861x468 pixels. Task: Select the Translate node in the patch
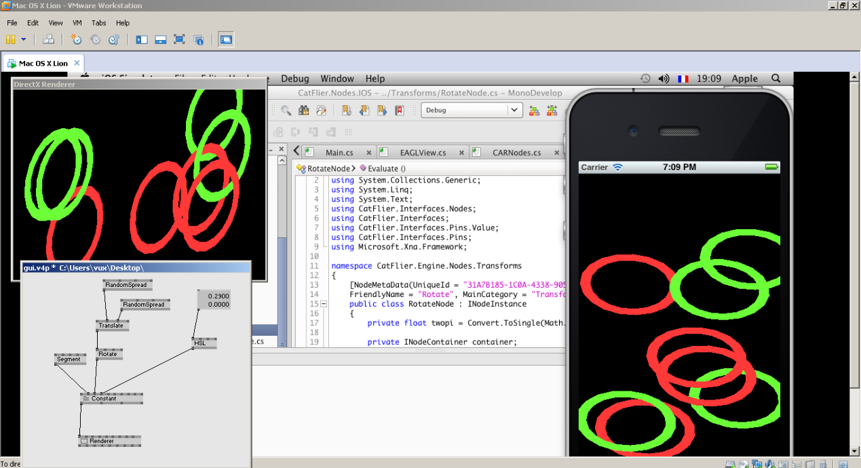click(111, 326)
